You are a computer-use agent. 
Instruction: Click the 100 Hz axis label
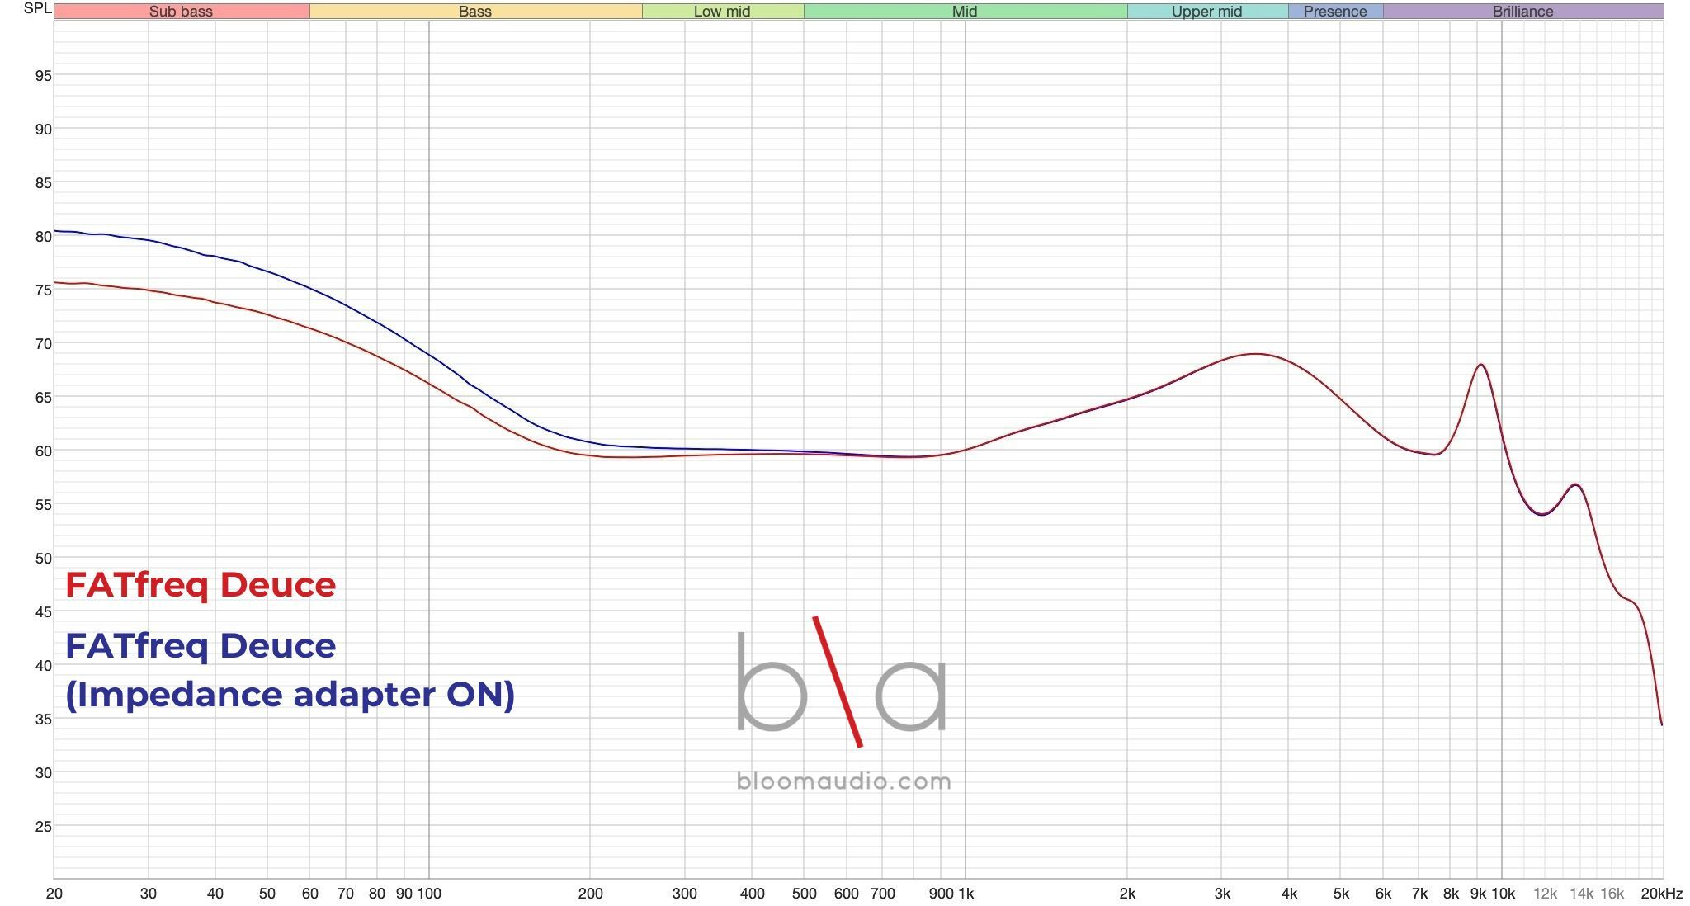coord(429,894)
